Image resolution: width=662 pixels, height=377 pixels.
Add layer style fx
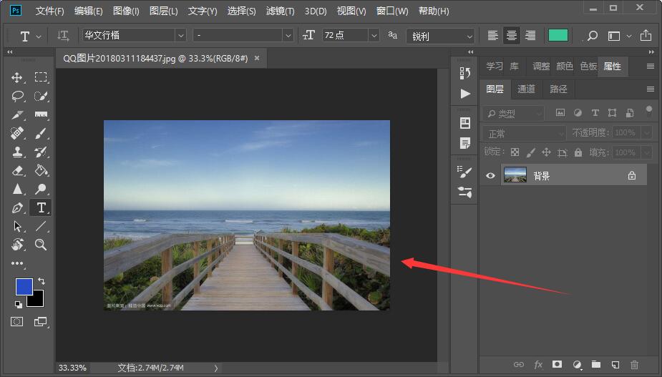(538, 365)
